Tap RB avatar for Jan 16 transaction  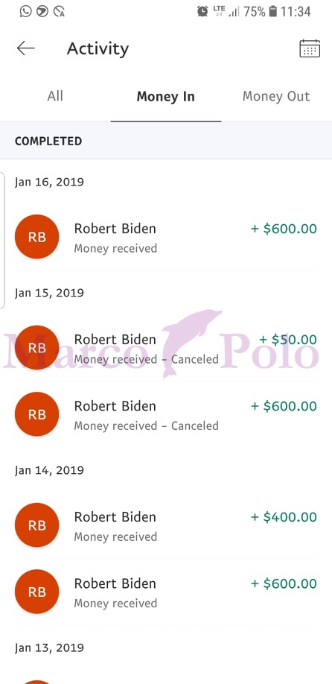click(x=37, y=236)
